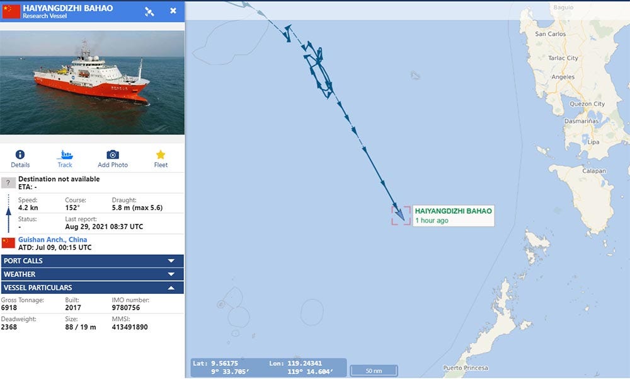
Task: Click the unknown destination question icon
Action: [8, 183]
